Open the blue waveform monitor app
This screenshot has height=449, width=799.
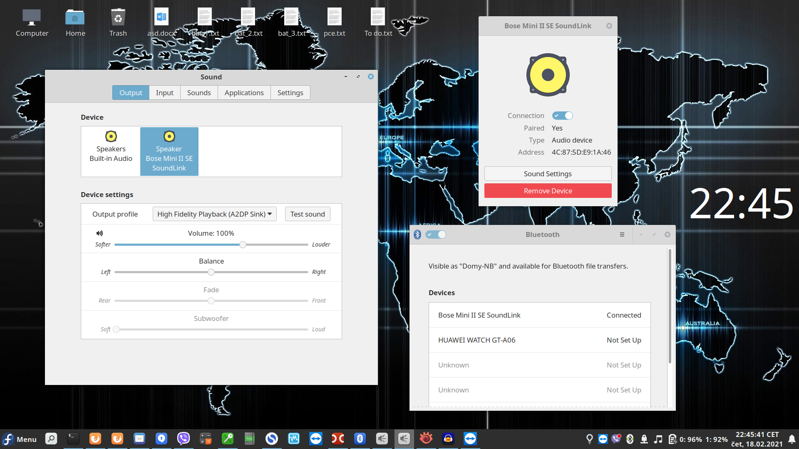coord(294,439)
